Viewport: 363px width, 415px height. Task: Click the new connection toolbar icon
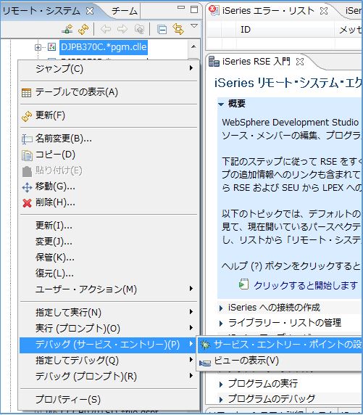tap(67, 29)
